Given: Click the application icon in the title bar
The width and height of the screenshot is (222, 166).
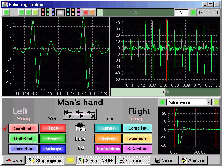Looking at the screenshot, I should [5, 5].
